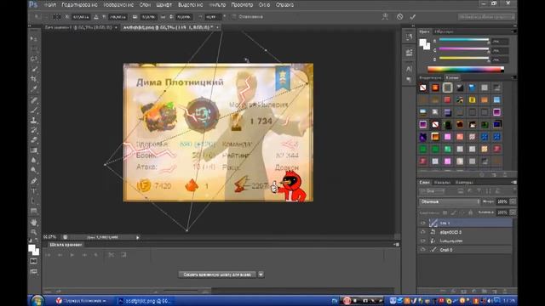The height and width of the screenshot is (306, 545).
Task: Select the Eraser tool
Action: click(34, 140)
